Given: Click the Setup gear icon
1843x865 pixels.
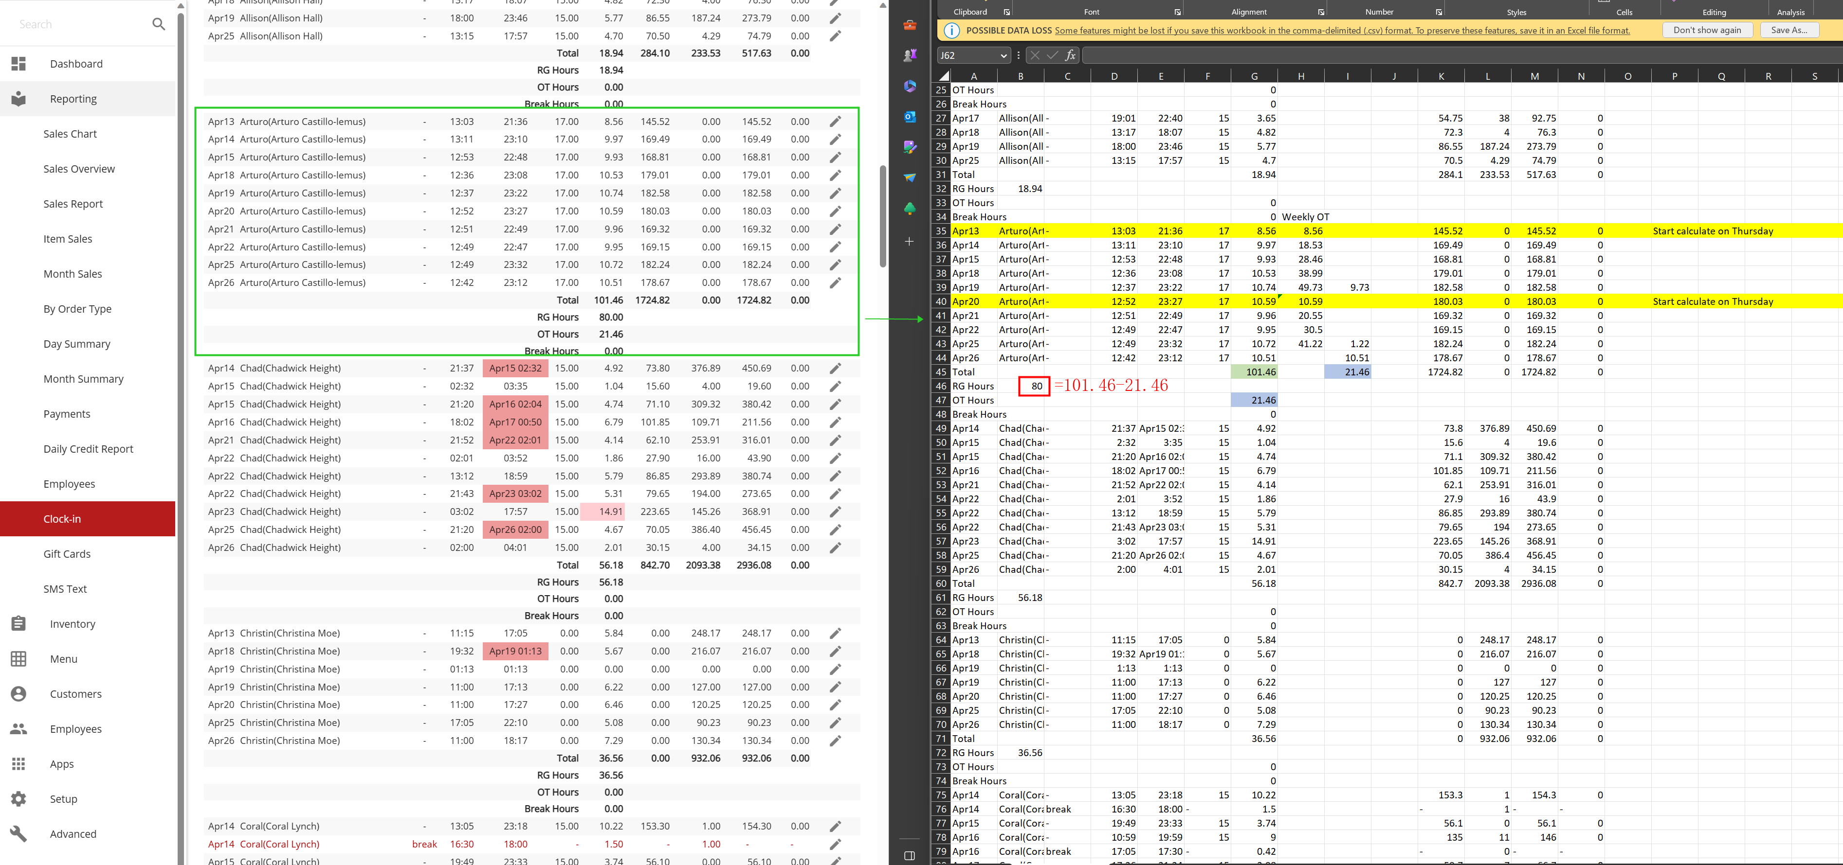Looking at the screenshot, I should [x=18, y=798].
